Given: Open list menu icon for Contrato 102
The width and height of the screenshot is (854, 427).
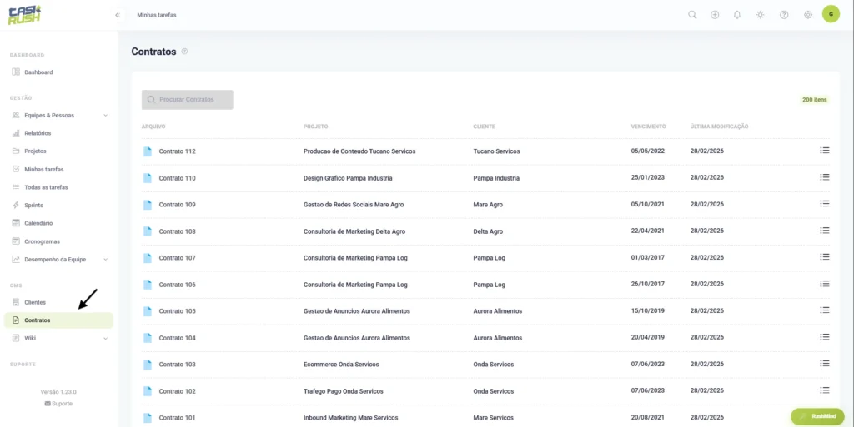Looking at the screenshot, I should (825, 390).
